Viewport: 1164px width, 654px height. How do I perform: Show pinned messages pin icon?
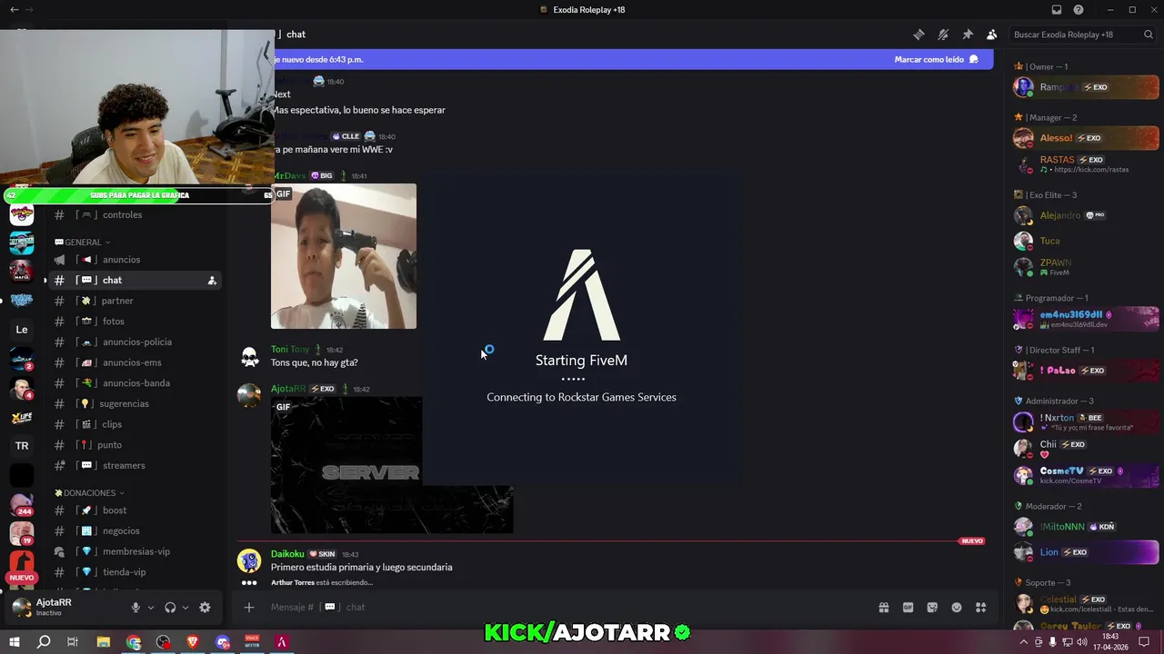(x=968, y=35)
